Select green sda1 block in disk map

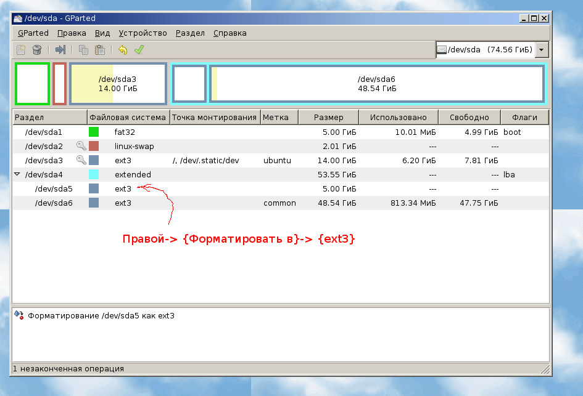coord(32,84)
